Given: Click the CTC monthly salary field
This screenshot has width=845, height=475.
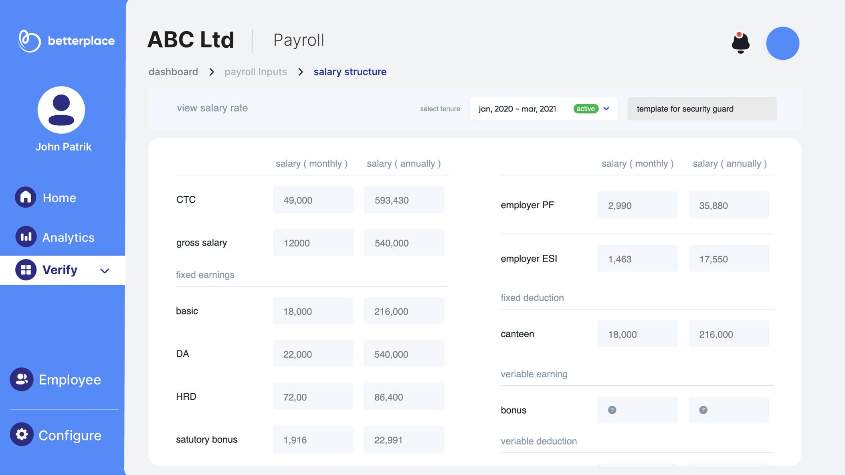Looking at the screenshot, I should pyautogui.click(x=313, y=199).
